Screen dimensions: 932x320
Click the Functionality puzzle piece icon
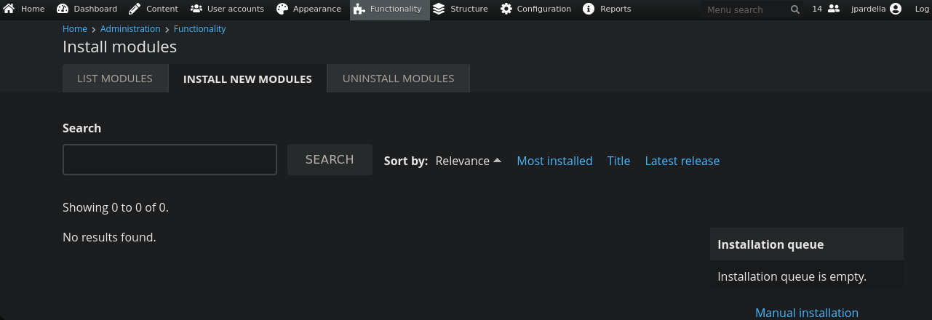pos(359,9)
